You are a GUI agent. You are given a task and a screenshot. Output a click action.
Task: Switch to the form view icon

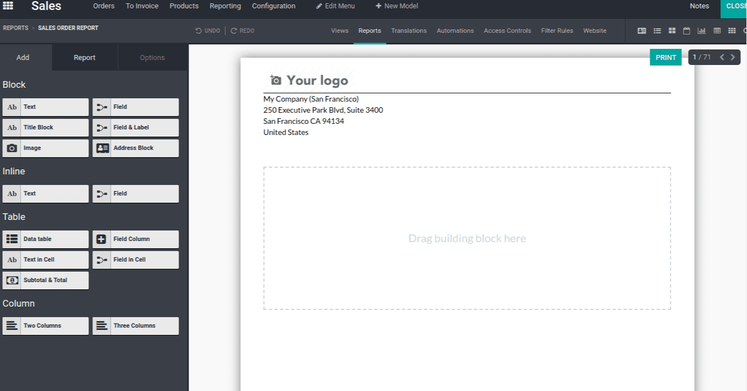641,31
